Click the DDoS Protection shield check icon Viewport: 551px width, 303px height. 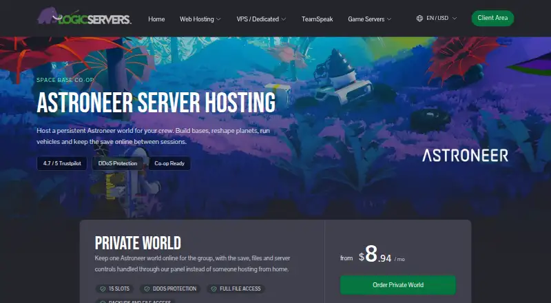click(x=147, y=289)
